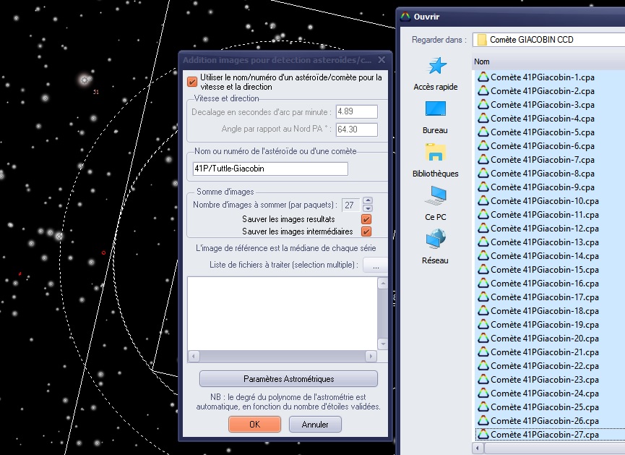The width and height of the screenshot is (625, 455).
Task: Toggle use asteroid/comet name checkbox
Action: coord(192,82)
